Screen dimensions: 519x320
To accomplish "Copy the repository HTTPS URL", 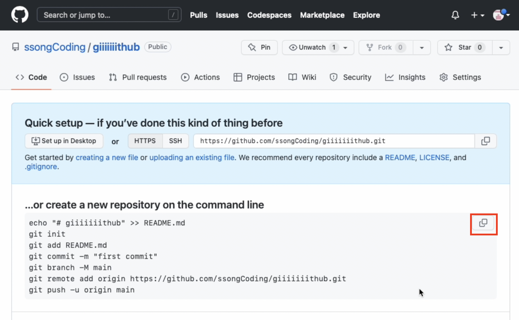I will pyautogui.click(x=485, y=141).
